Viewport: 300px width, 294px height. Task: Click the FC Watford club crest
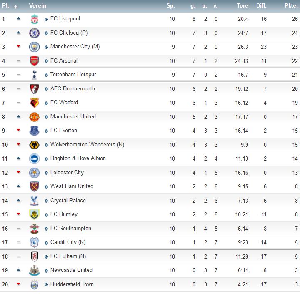pyautogui.click(x=35, y=103)
